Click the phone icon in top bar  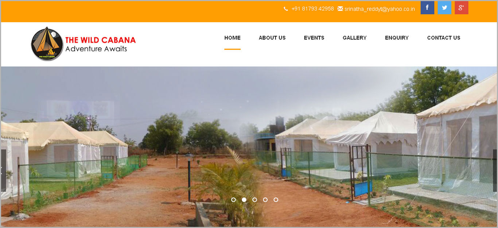286,9
